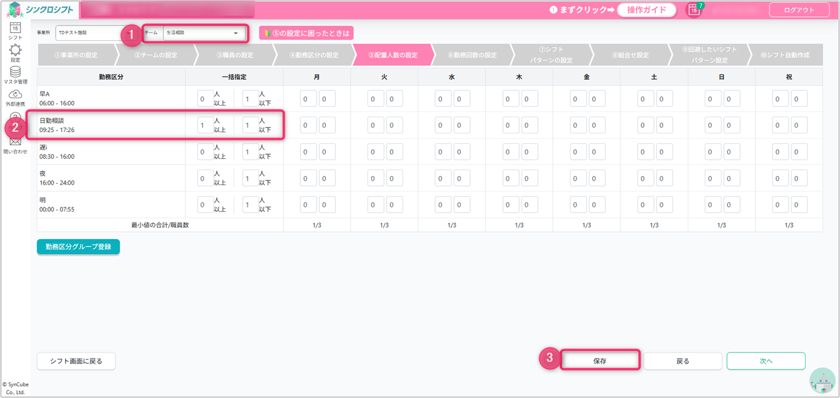Go to step ⑧組合せ設定
This screenshot has width=840, height=398.
point(631,55)
